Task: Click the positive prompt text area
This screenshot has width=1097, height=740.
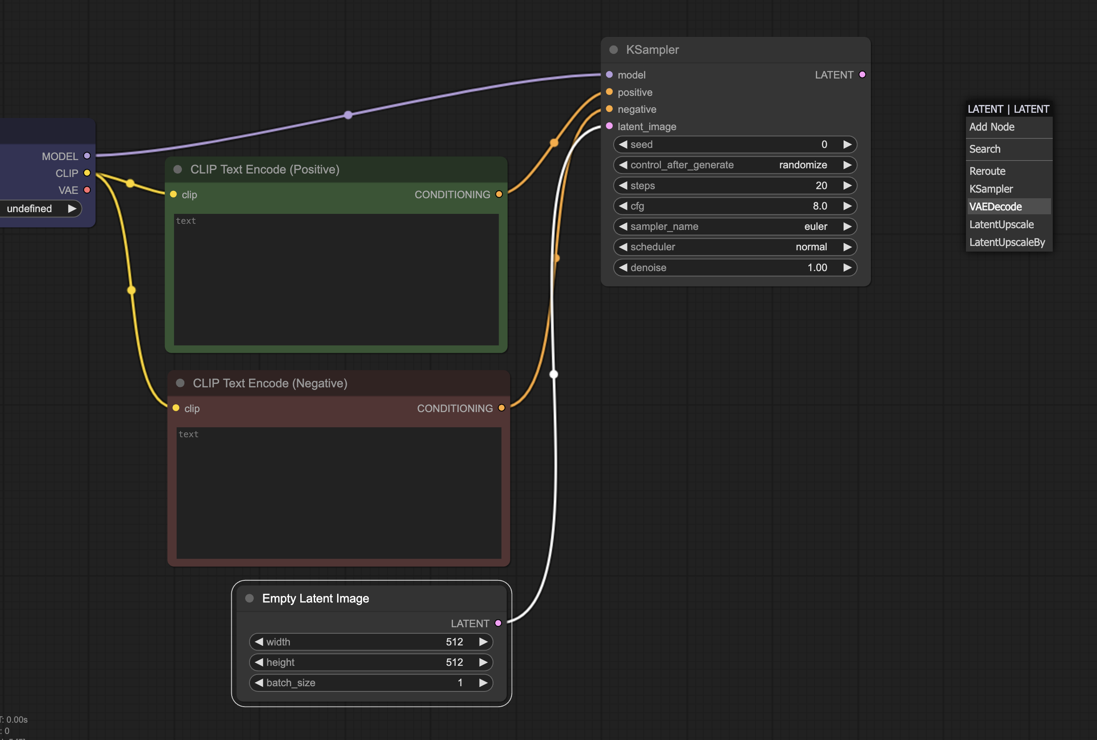Action: tap(336, 279)
